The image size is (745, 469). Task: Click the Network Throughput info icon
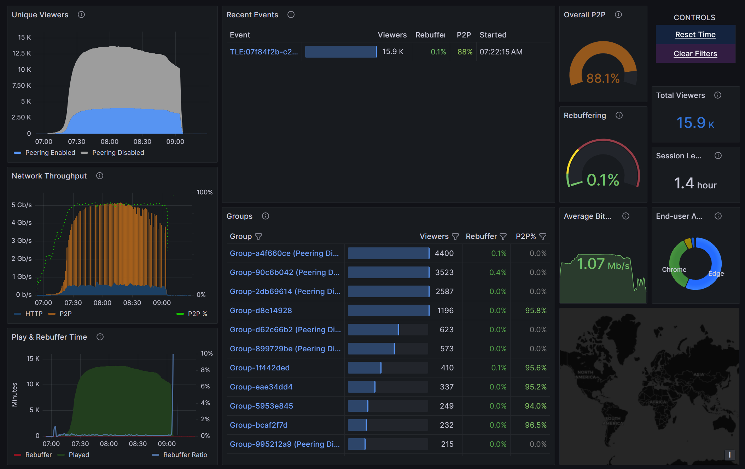[100, 176]
